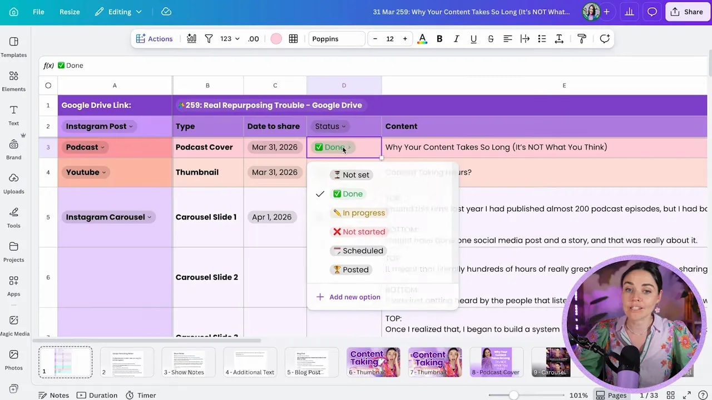Image resolution: width=712 pixels, height=400 pixels.
Task: Toggle strikethrough formatting
Action: pyautogui.click(x=491, y=39)
